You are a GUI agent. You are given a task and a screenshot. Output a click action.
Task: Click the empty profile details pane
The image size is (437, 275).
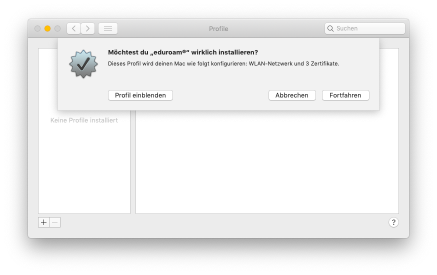[x=267, y=162]
